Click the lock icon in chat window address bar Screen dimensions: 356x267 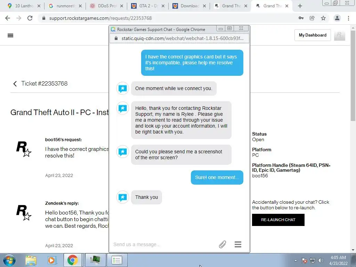[116, 38]
